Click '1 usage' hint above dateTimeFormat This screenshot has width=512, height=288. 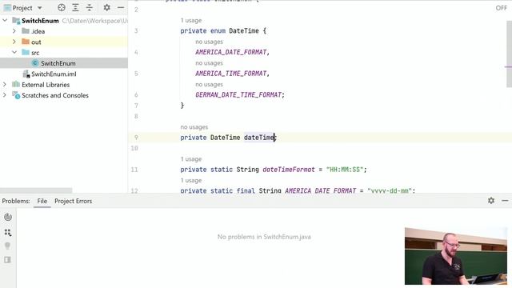191,159
